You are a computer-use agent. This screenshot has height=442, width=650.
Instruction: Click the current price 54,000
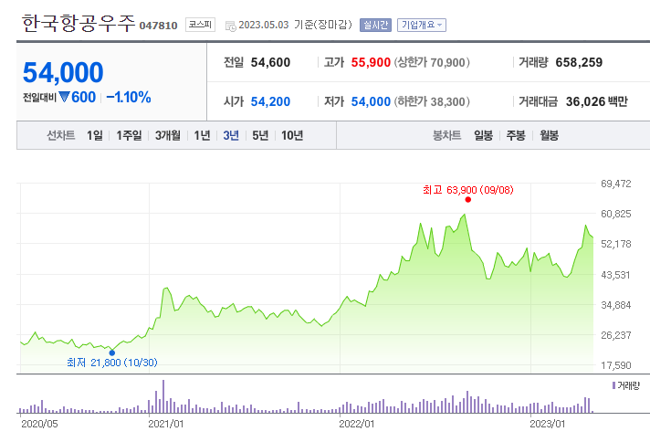[x=63, y=72]
